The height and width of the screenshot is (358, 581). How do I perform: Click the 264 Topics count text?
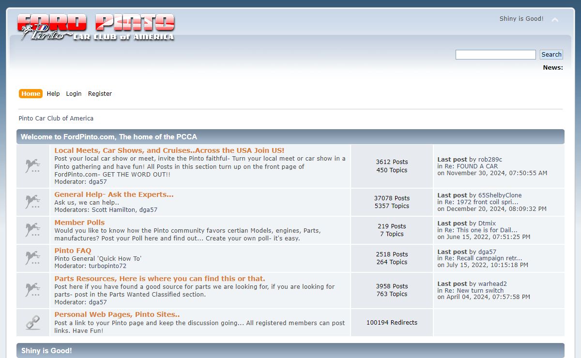coord(392,262)
